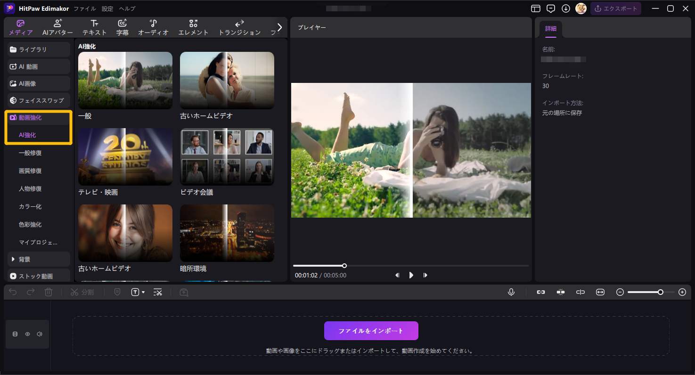Viewport: 695px width, 375px height.
Task: Click the layout switcher icon in title bar
Action: coord(536,8)
